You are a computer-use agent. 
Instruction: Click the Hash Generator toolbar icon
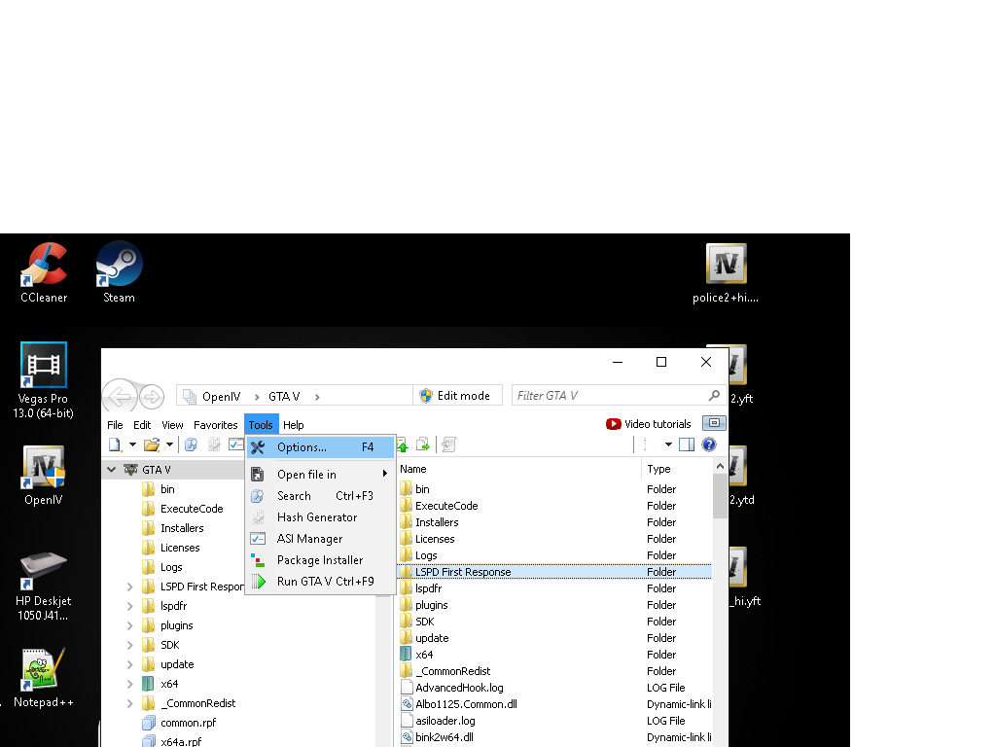(214, 445)
